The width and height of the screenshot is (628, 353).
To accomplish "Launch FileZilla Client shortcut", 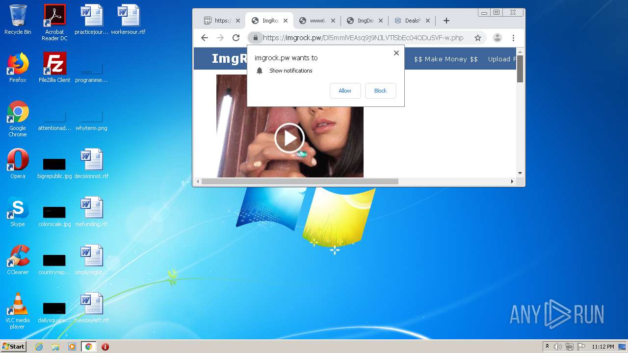I will [x=54, y=68].
